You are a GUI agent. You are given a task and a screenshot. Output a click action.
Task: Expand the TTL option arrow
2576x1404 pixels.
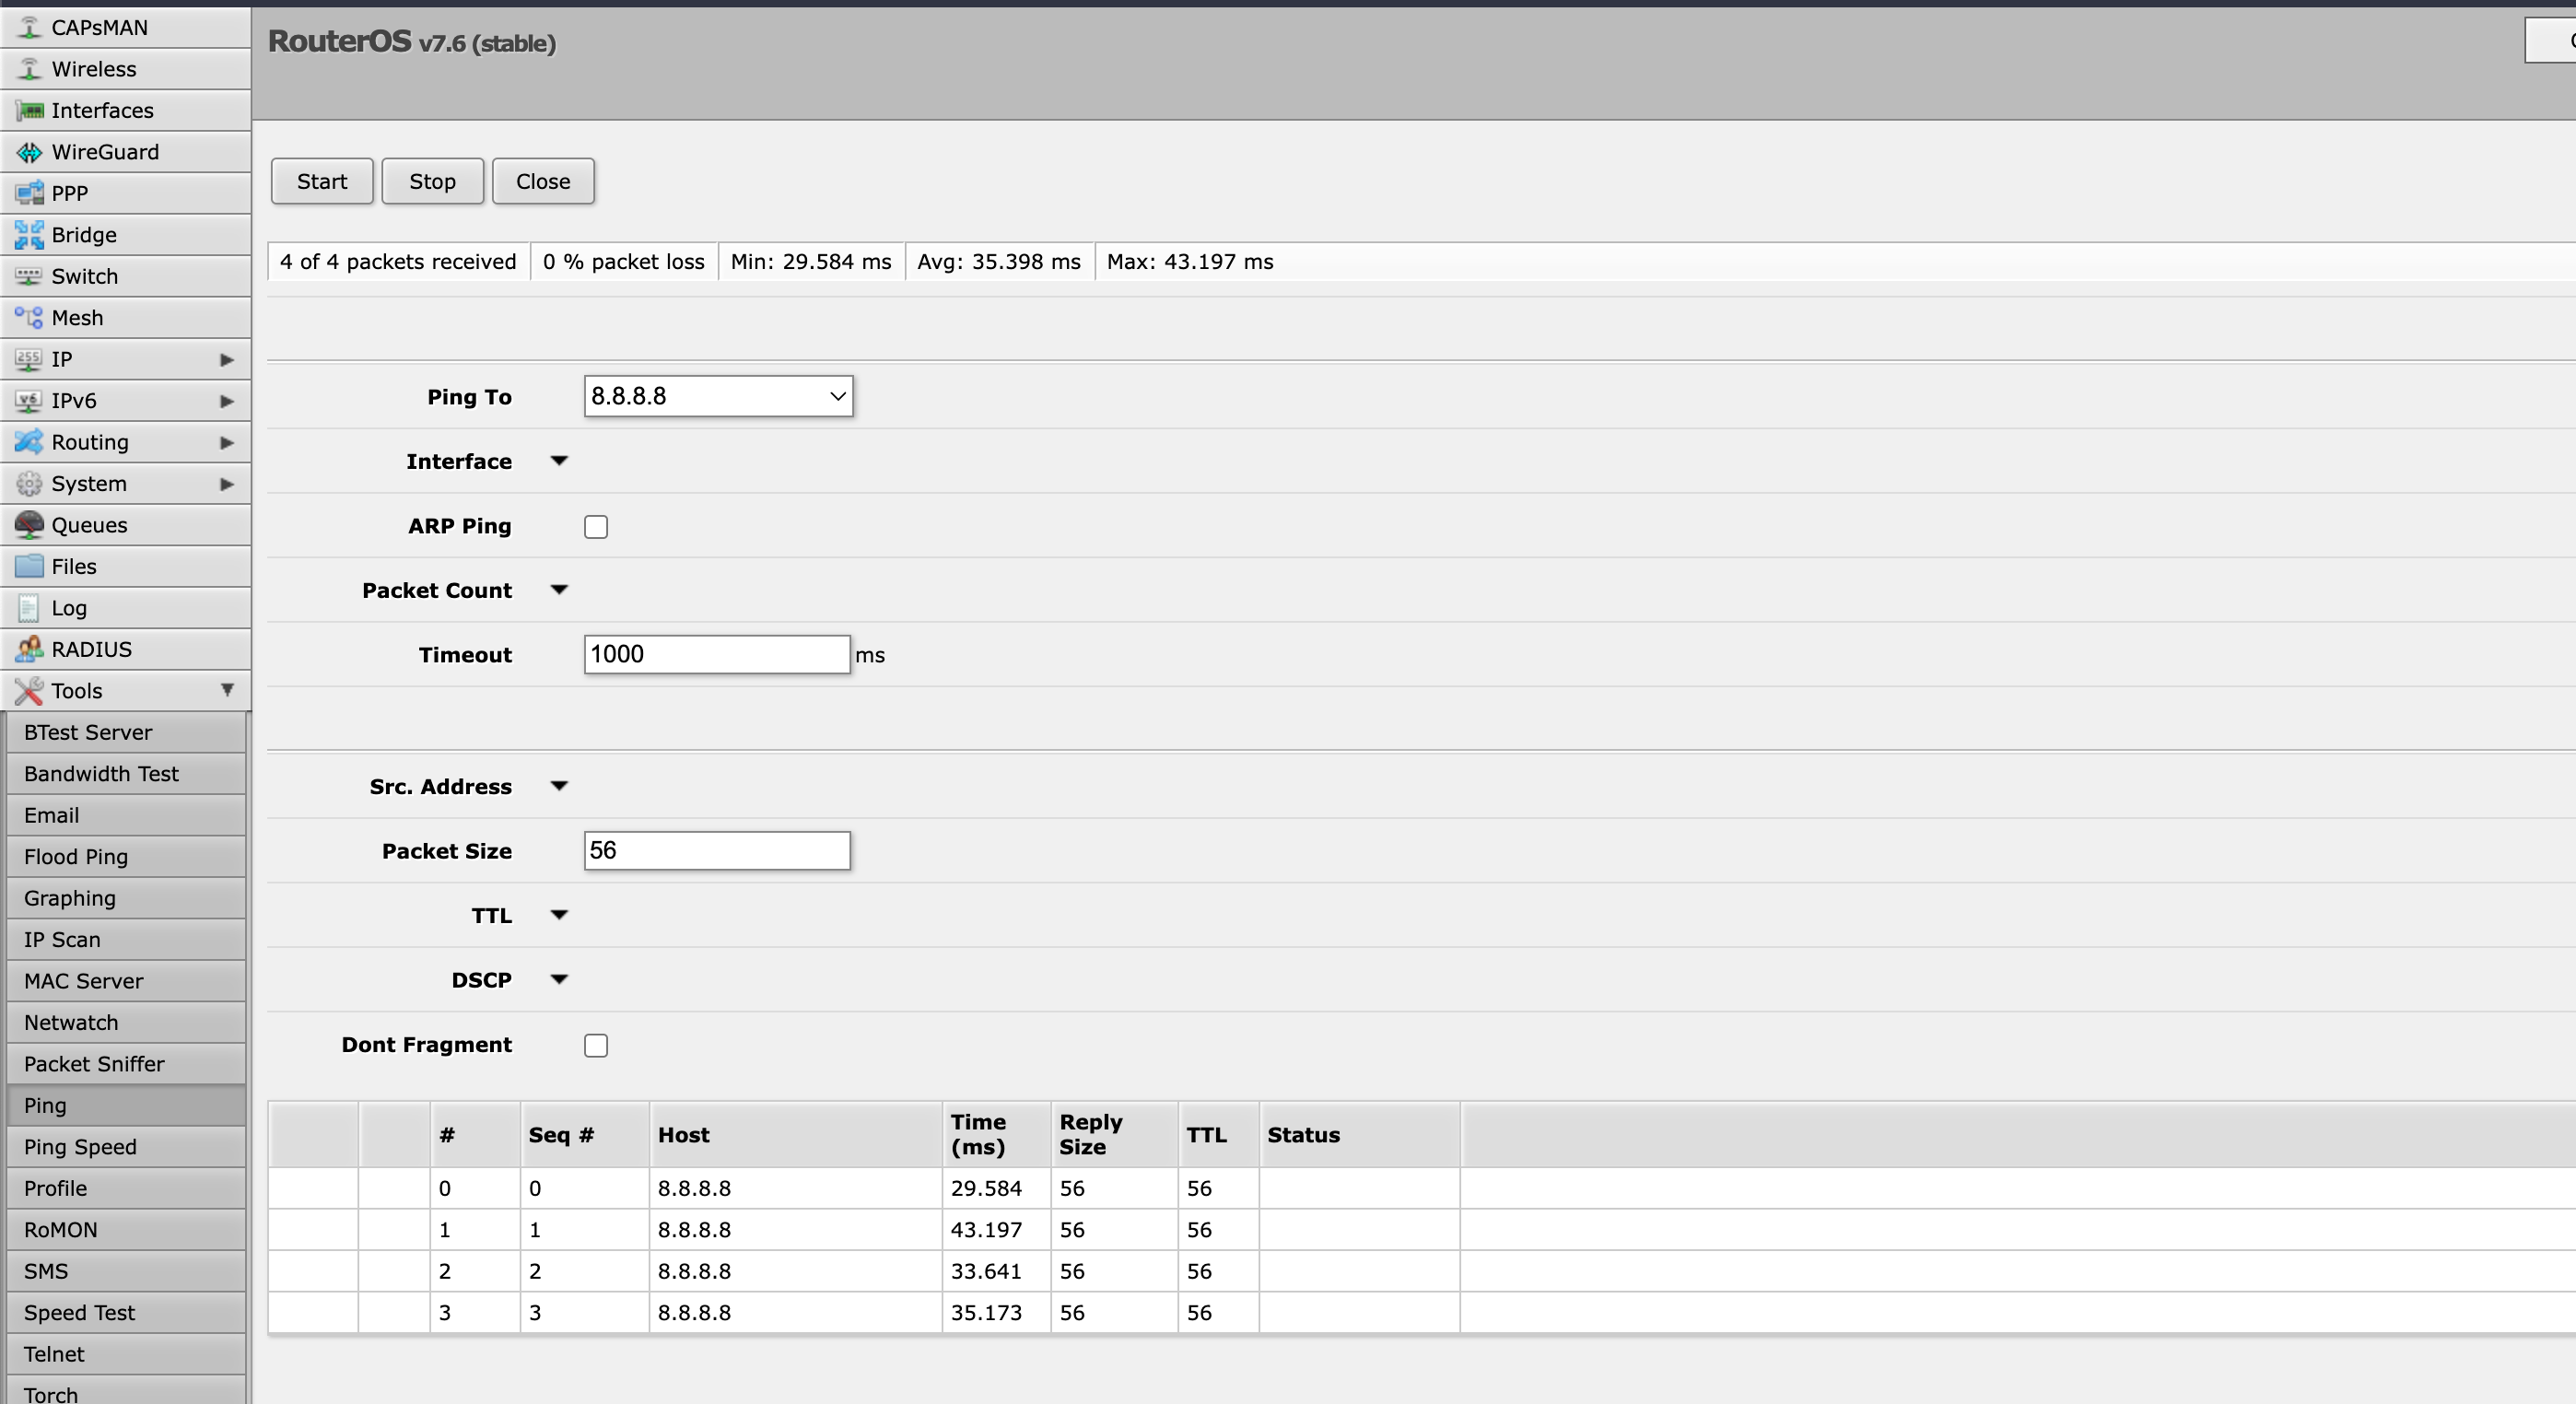[559, 915]
